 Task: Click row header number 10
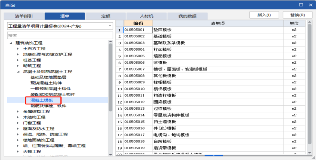point(120,89)
